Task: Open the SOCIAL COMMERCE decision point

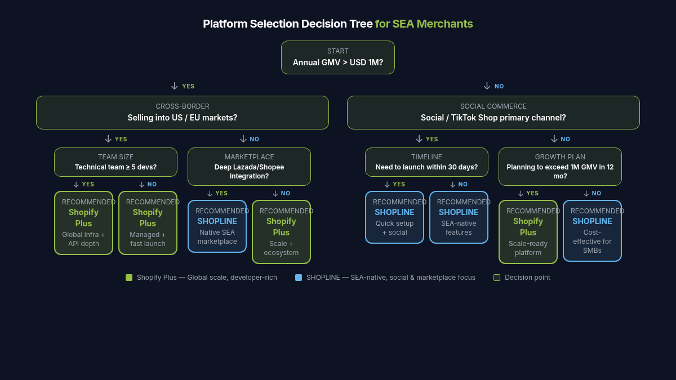Action: coord(493,112)
